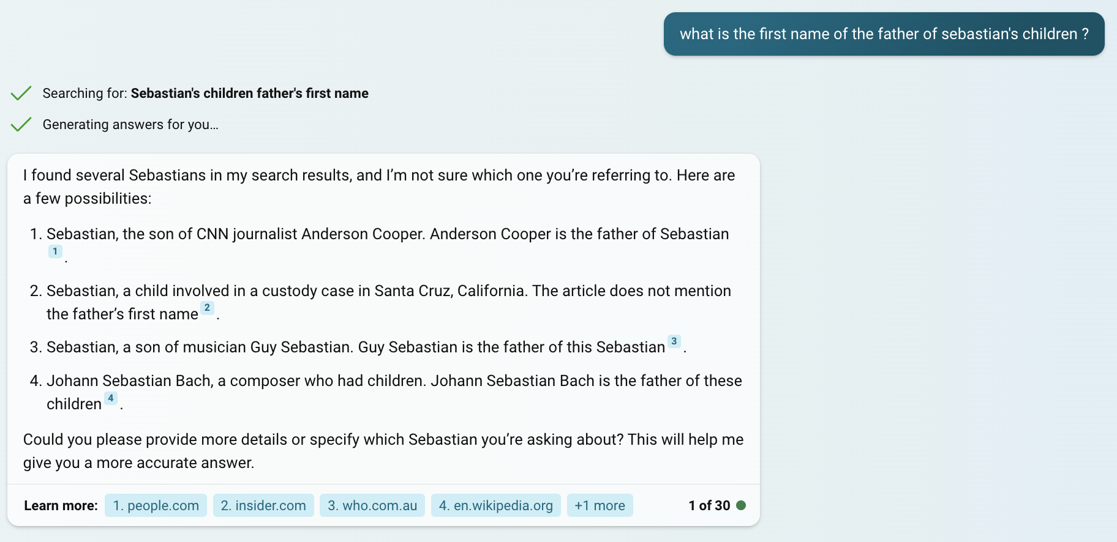
Task: Open citation 1 superscript after Anderson Cooper
Action: point(55,251)
